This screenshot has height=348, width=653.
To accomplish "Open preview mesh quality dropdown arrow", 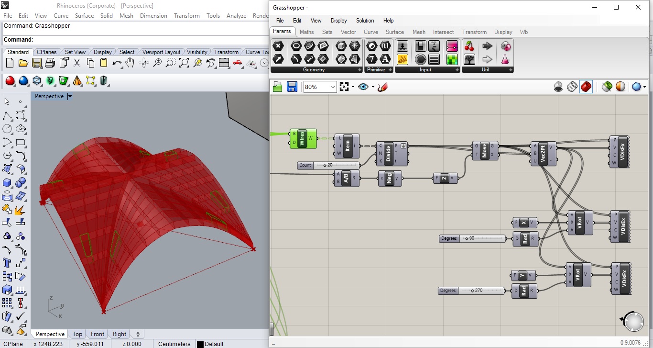I will [644, 87].
